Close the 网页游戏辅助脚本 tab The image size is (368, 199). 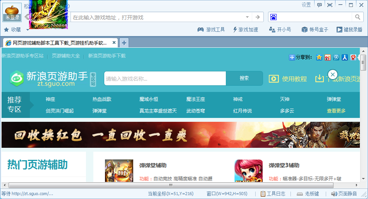pos(114,43)
